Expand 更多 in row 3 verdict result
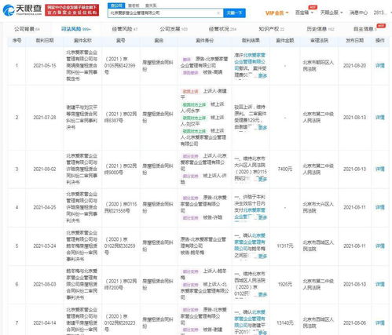 [x=262, y=180]
